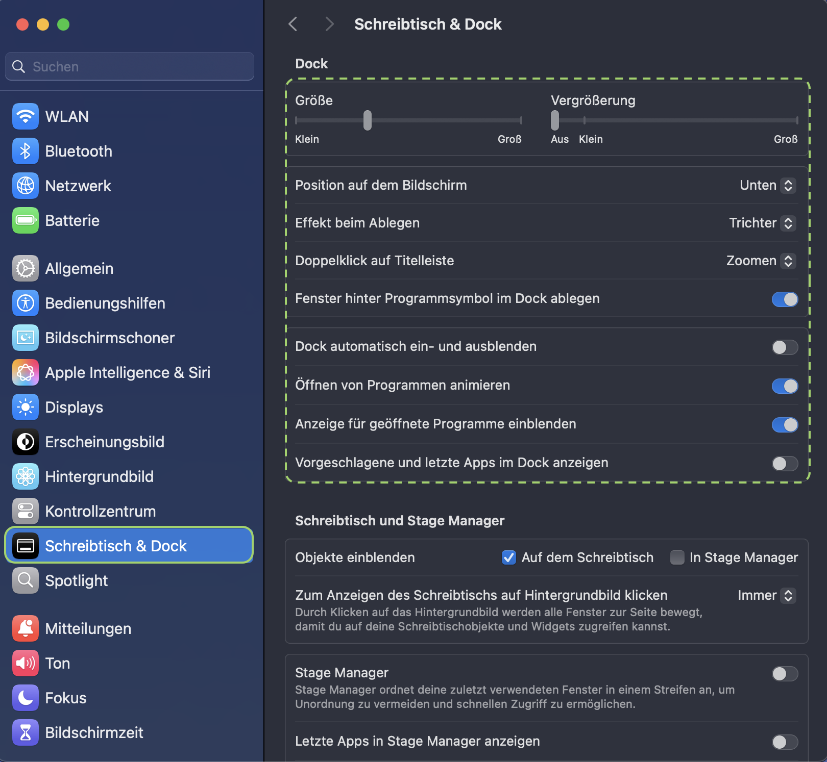Screen dimensions: 827x762
Task: Turn on the Stage Manager switch
Action: click(785, 674)
